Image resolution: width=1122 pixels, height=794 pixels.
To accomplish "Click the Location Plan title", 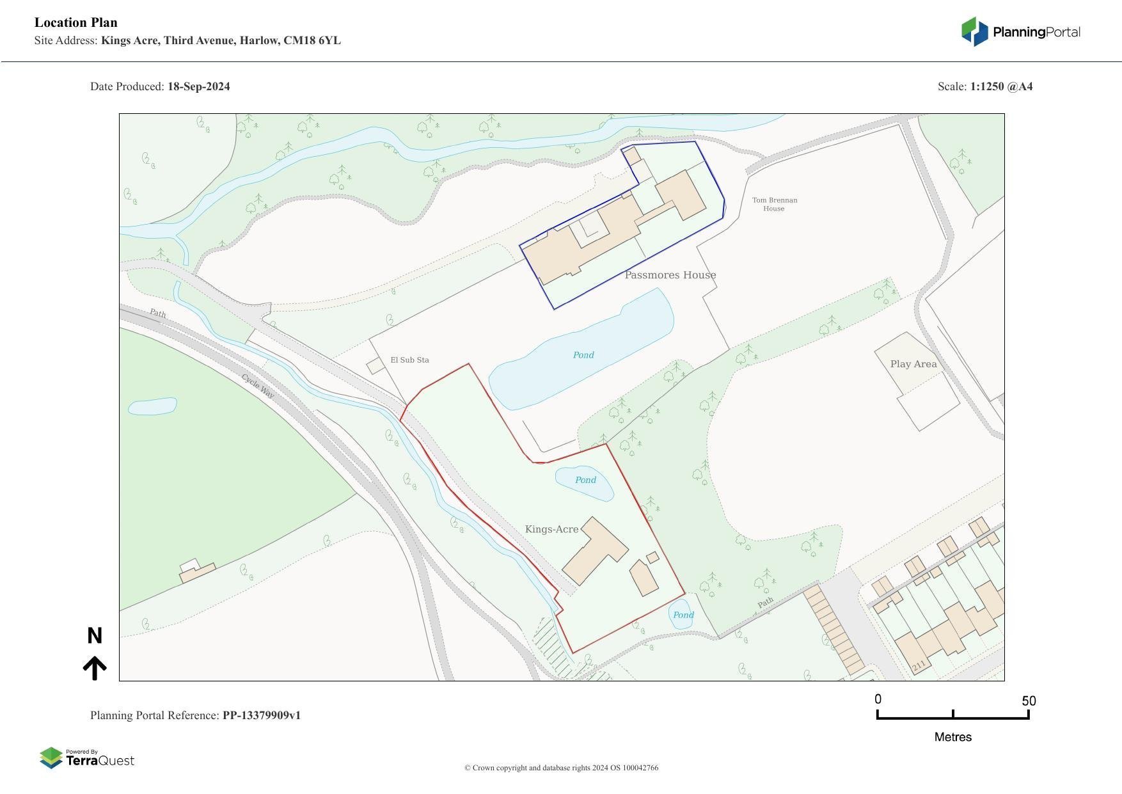I will (x=76, y=22).
